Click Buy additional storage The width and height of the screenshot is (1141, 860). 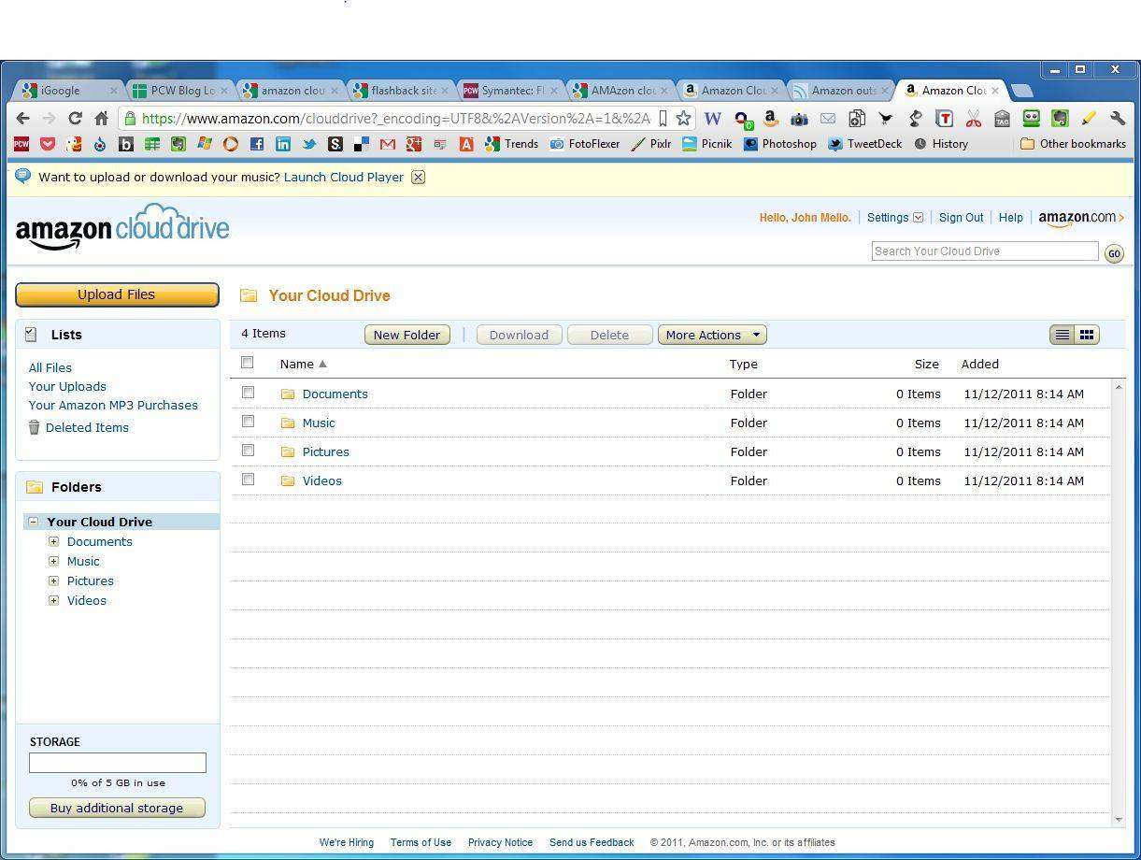(117, 808)
